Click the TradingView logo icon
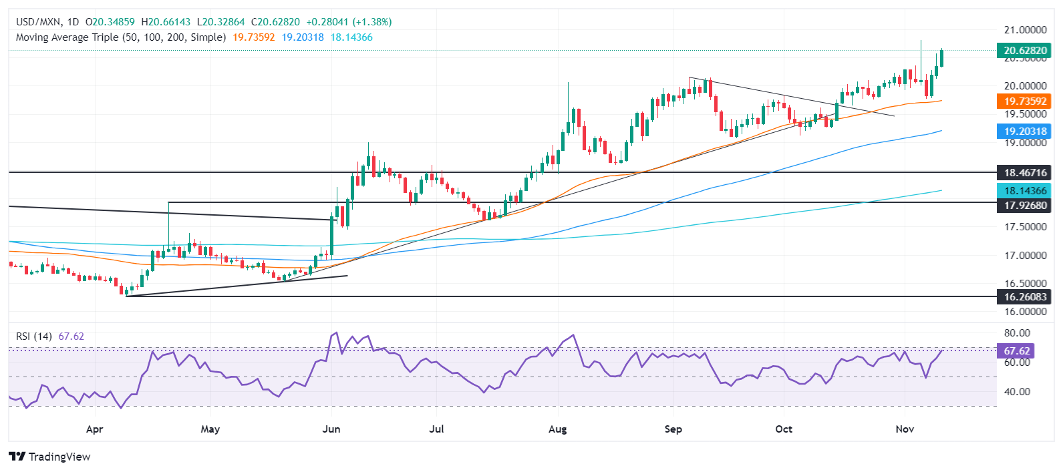 coord(17,457)
